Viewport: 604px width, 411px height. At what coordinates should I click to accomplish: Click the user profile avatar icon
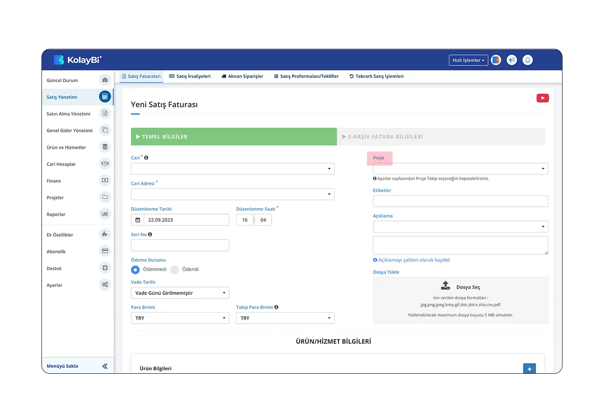tap(496, 60)
